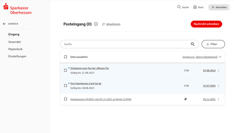Screen dimensions: 234x133
Task: Open Einstellungen in the sidebar
Action: tap(17, 57)
